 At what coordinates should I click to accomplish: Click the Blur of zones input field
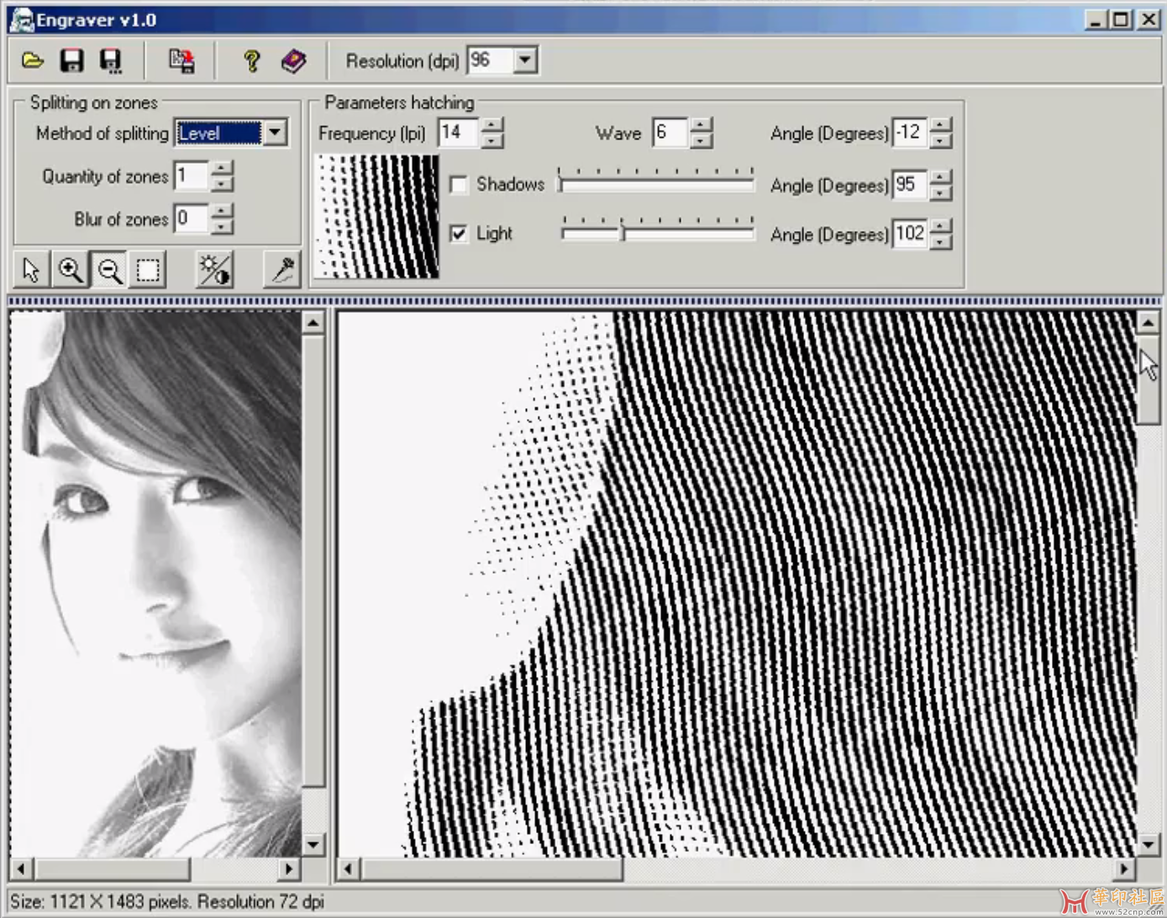(x=191, y=219)
